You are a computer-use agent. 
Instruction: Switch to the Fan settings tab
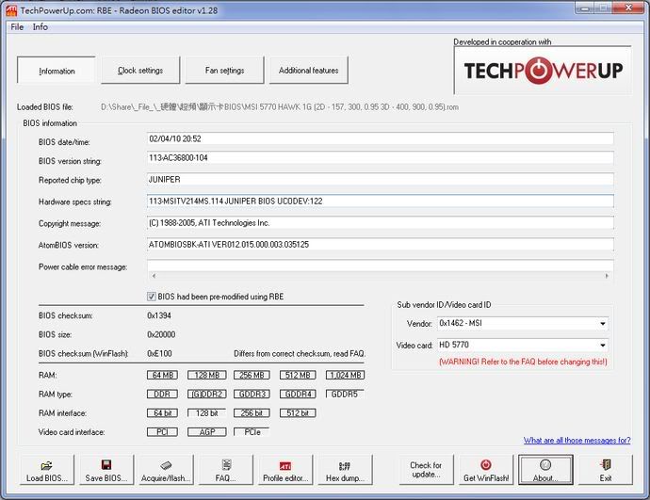point(225,71)
